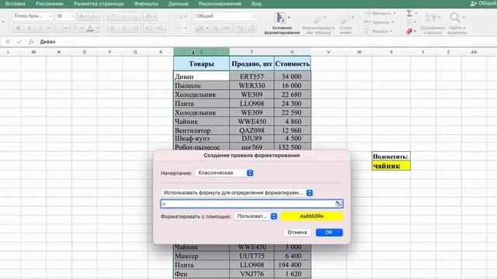
Task: Click AutoSum sigma icon
Action: pyautogui.click(x=409, y=13)
